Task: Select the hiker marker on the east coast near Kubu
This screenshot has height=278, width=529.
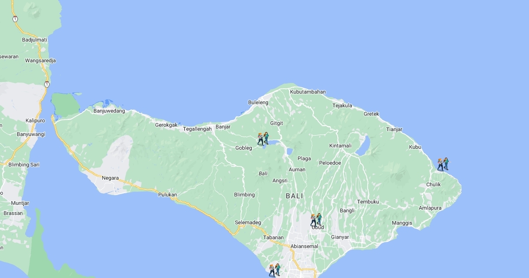Action: 443,164
